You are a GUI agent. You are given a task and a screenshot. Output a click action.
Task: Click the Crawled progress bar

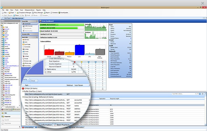62,25
